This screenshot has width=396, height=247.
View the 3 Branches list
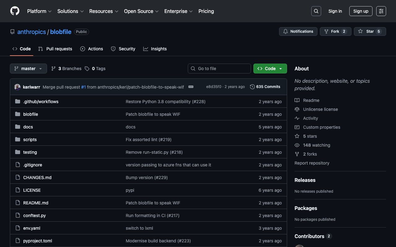click(x=67, y=69)
